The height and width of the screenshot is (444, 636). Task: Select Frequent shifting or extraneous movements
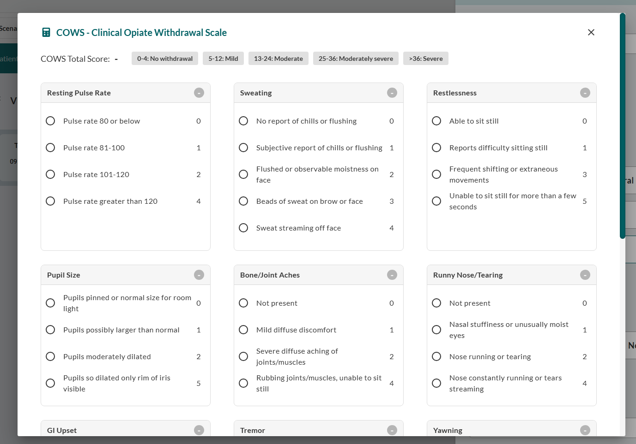click(436, 174)
